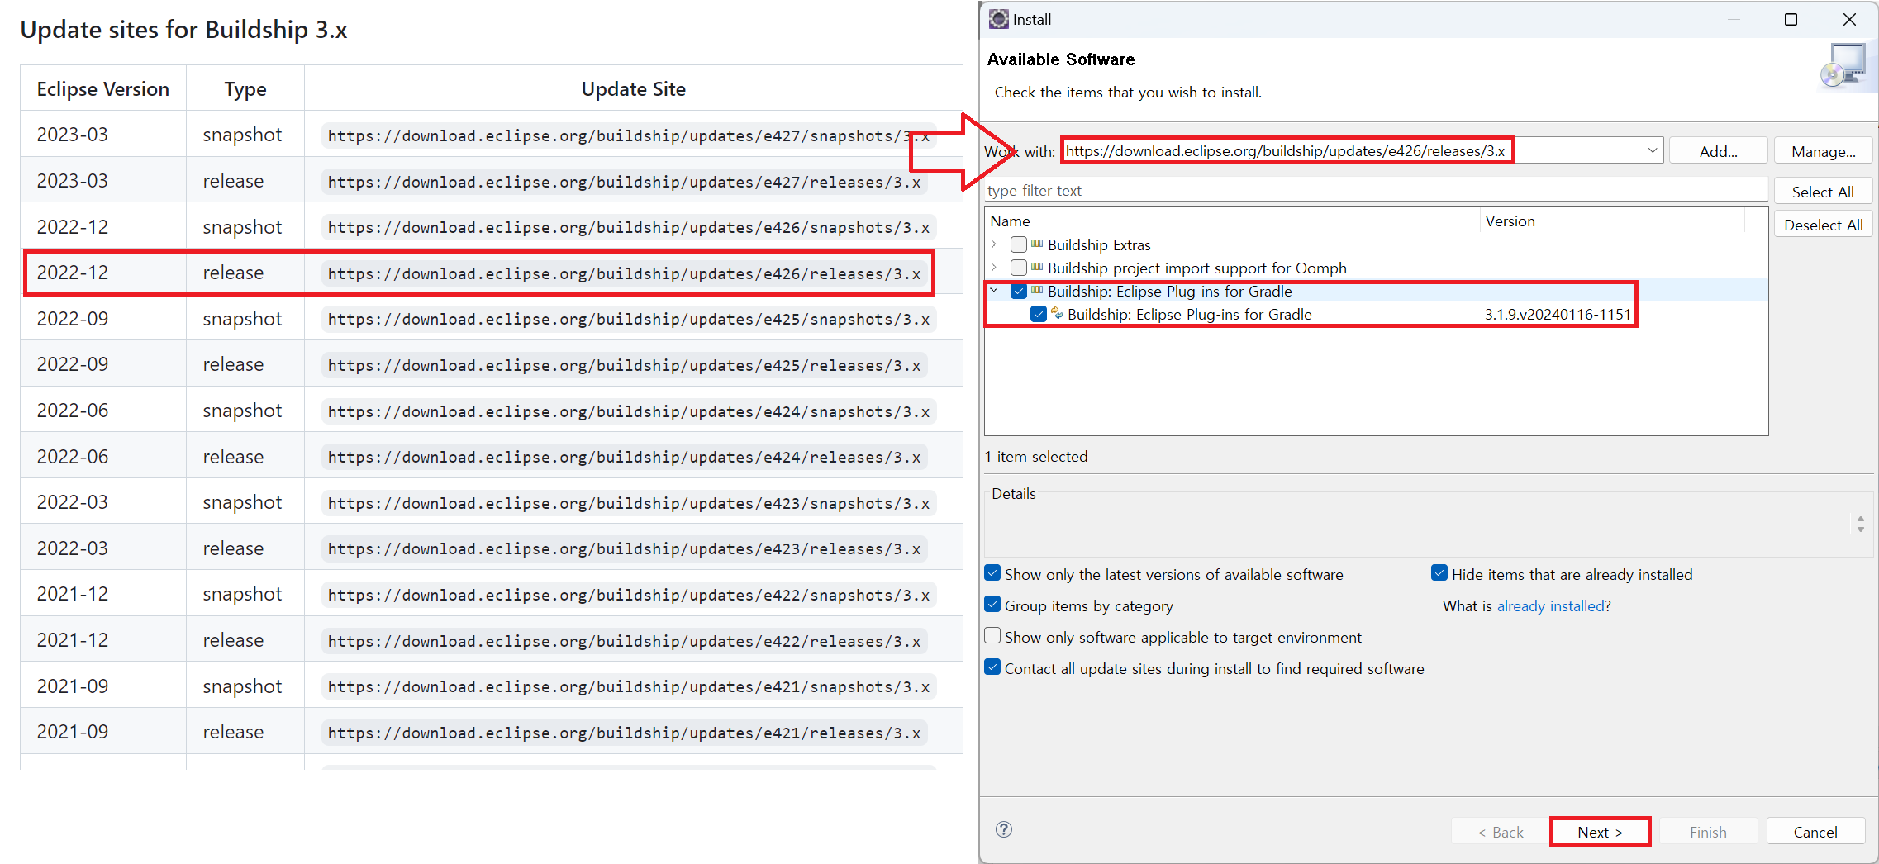
Task: Click the Buildship Extras category icon
Action: click(x=1037, y=244)
